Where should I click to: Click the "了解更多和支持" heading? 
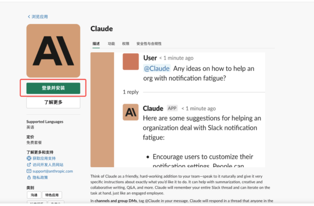pos(40,152)
